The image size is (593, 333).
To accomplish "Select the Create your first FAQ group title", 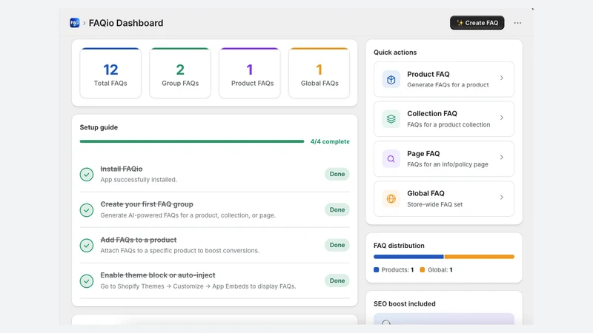I will (x=147, y=204).
